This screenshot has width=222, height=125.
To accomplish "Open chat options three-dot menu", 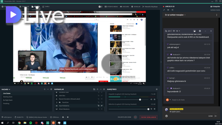I will 216,15.
